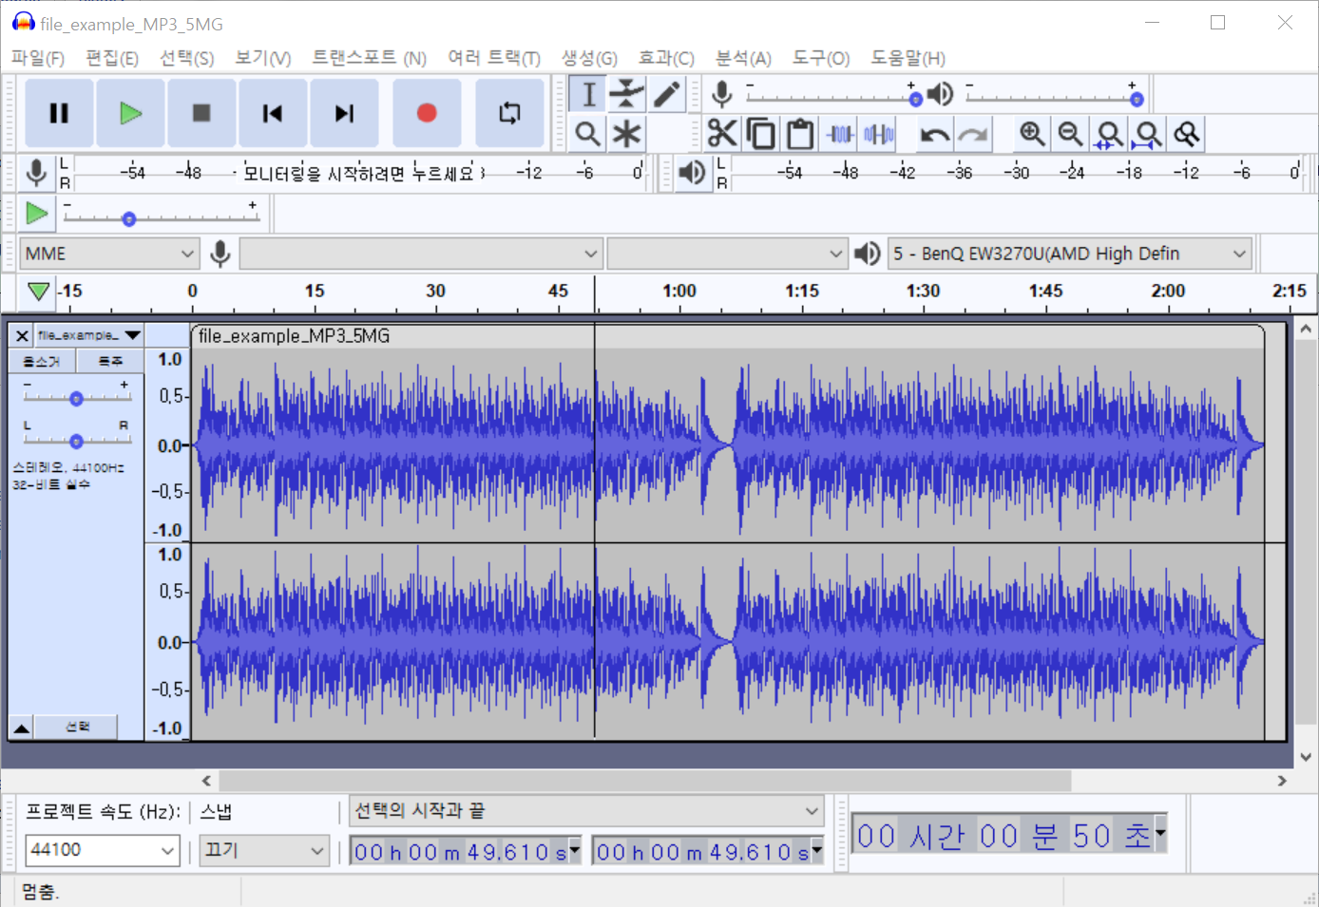Viewport: 1319px width, 907px height.
Task: Click the Redo arrow icon
Action: 973,134
